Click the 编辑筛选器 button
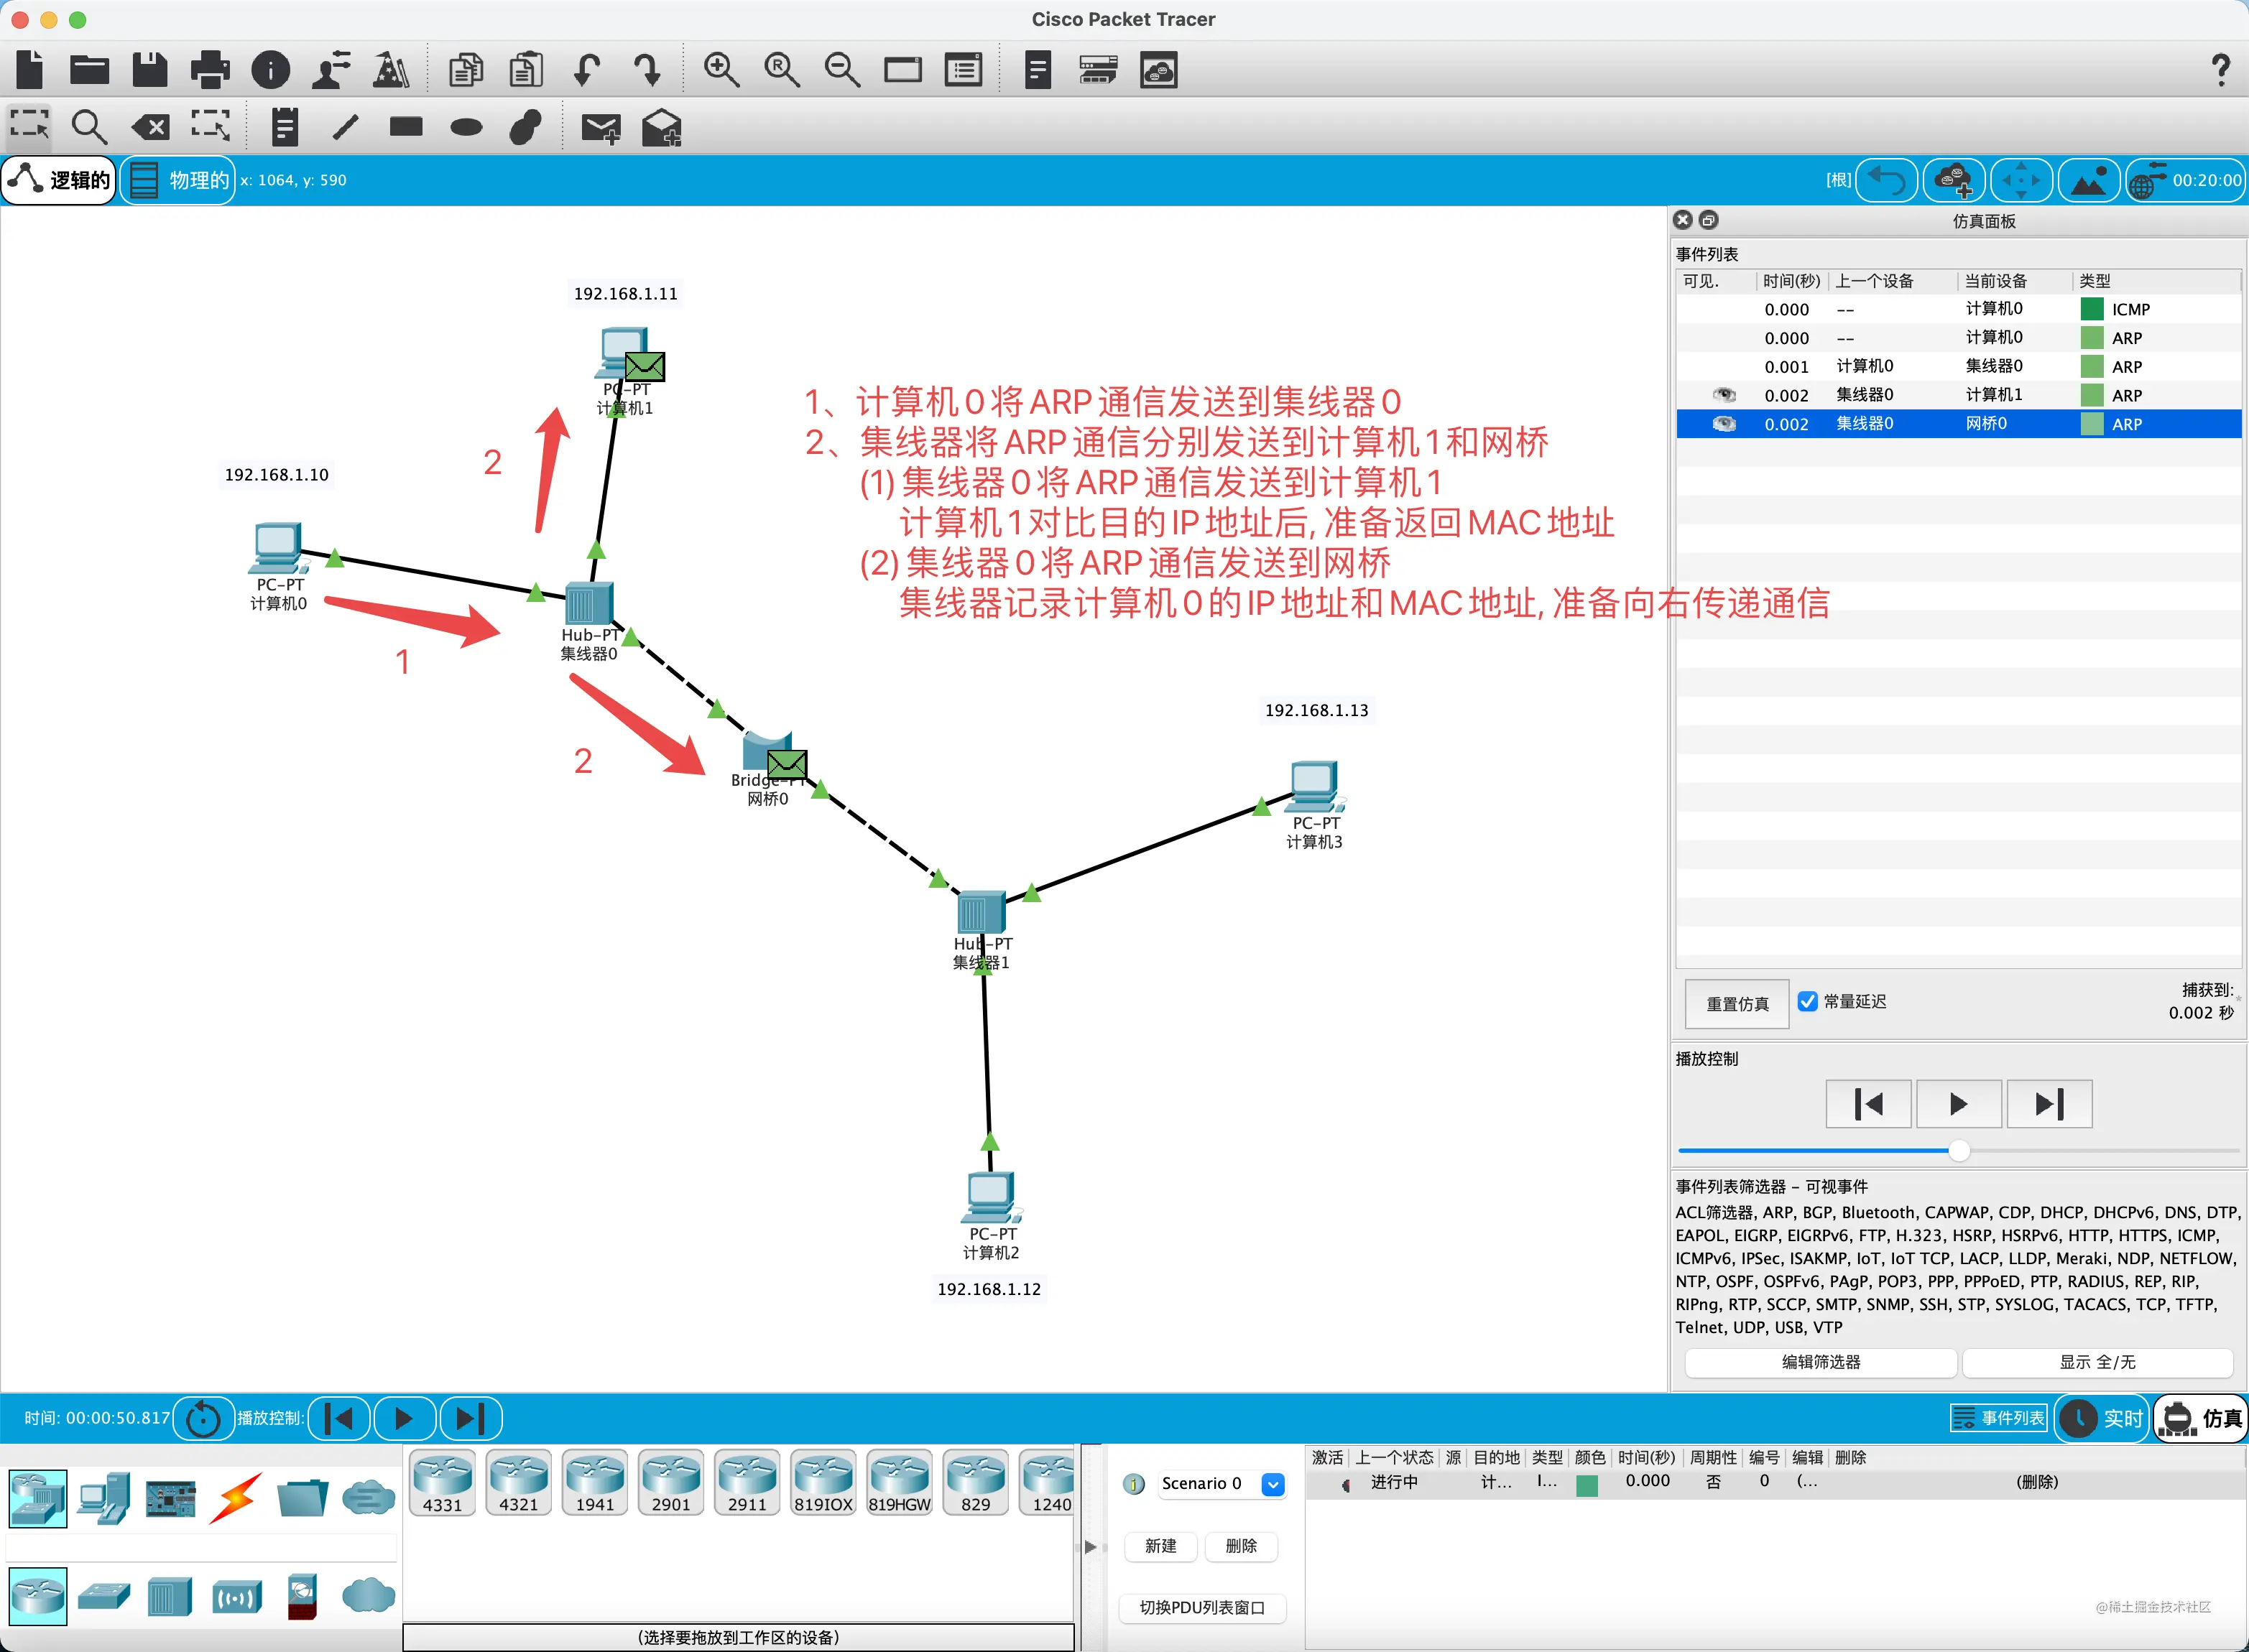Viewport: 2249px width, 1652px height. click(x=1821, y=1362)
